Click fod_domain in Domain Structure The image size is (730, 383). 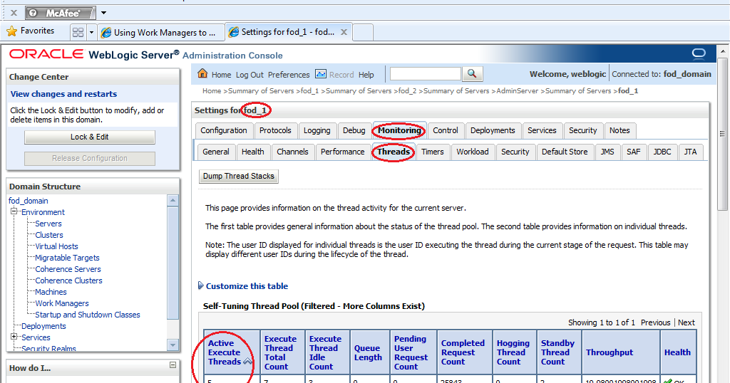pyautogui.click(x=29, y=201)
